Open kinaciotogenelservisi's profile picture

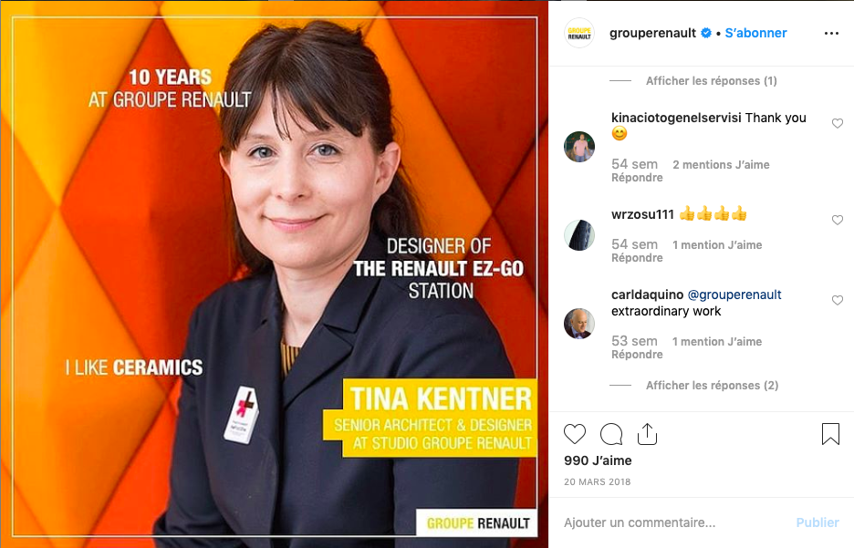pos(579,147)
